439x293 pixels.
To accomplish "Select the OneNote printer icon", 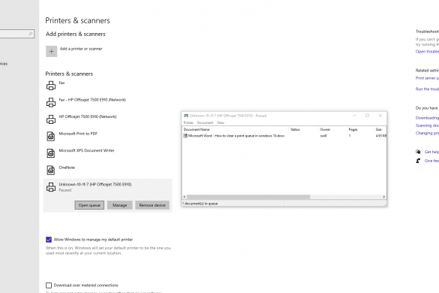I will point(51,170).
